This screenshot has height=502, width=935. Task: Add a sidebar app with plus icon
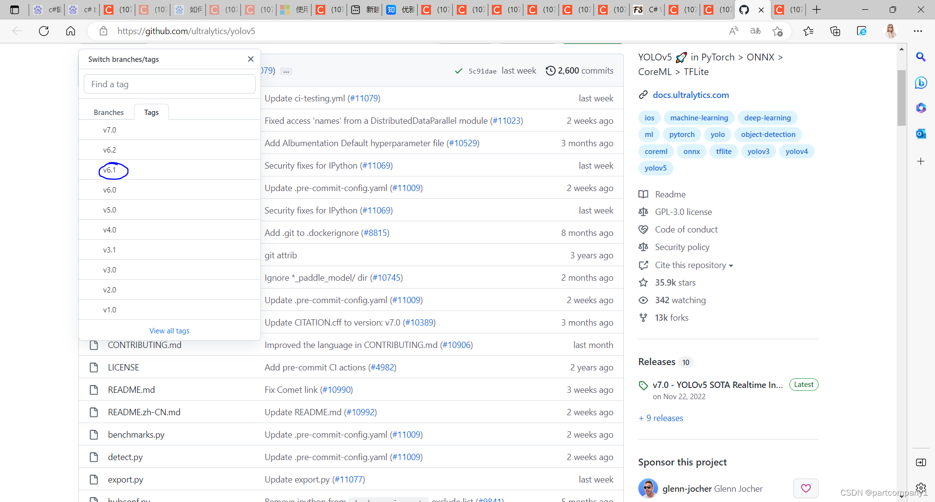point(921,161)
